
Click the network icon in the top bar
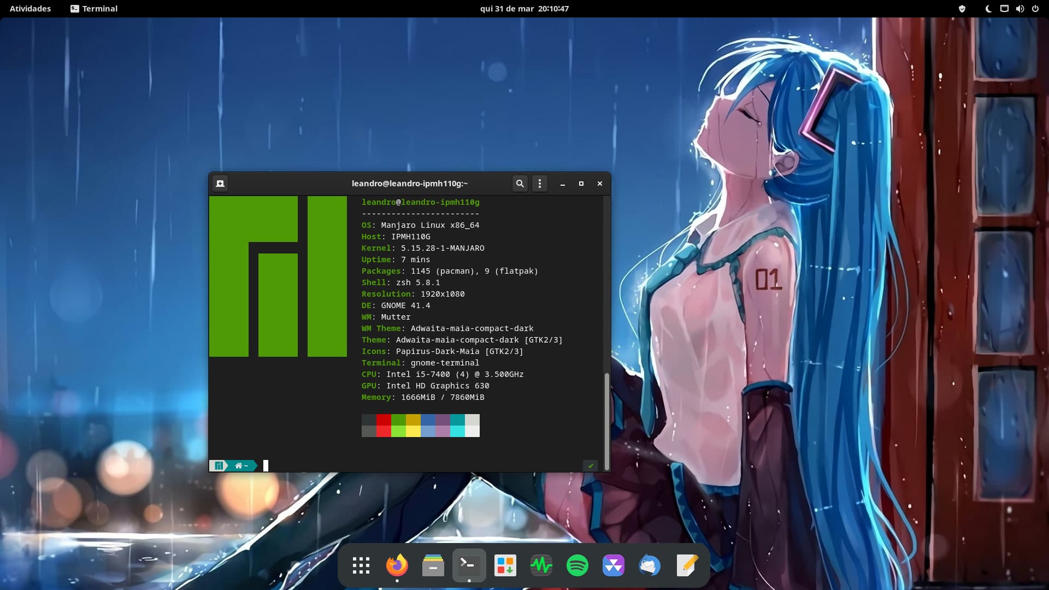coord(1004,9)
